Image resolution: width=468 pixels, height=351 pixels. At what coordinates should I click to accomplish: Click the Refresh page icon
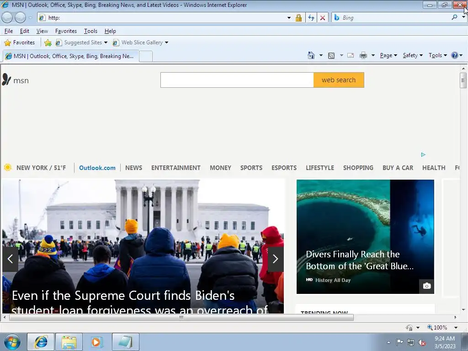click(x=311, y=18)
